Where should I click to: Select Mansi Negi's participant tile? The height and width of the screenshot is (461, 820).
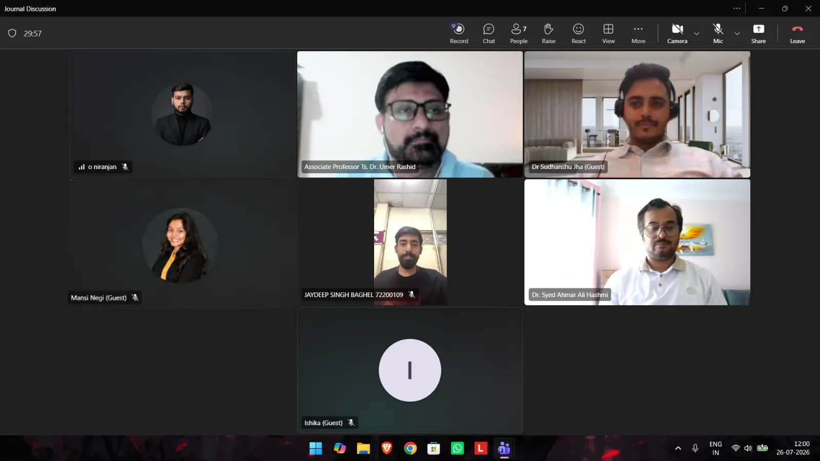coord(182,243)
